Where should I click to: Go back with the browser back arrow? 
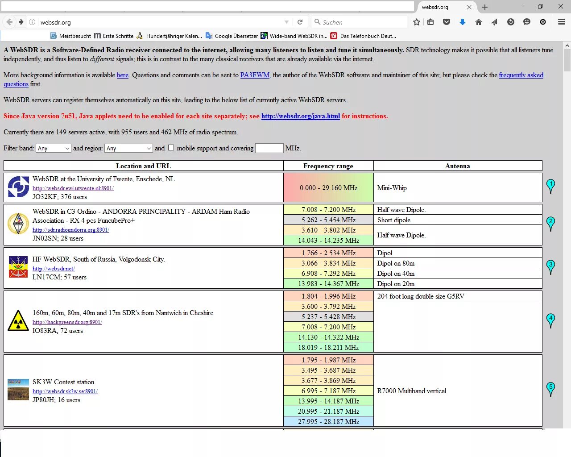tap(9, 22)
